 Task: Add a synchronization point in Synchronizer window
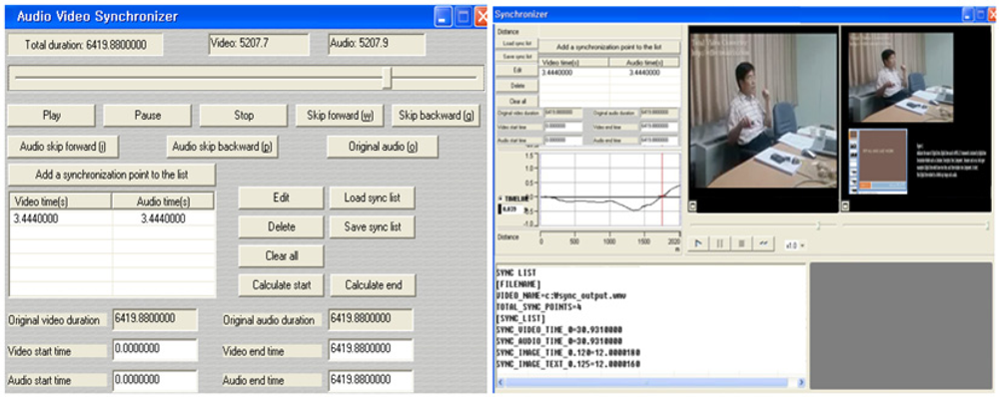click(x=610, y=47)
